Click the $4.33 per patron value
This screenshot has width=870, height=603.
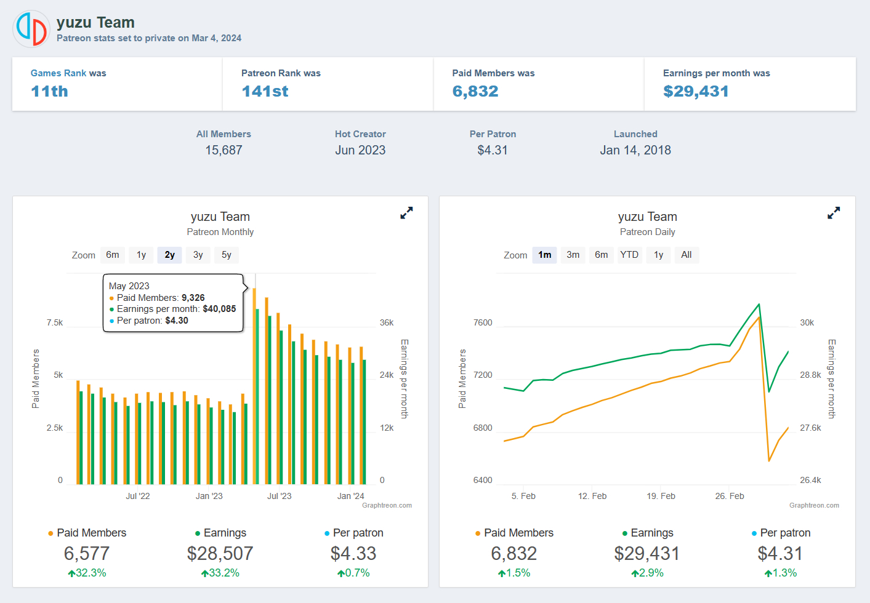(353, 554)
